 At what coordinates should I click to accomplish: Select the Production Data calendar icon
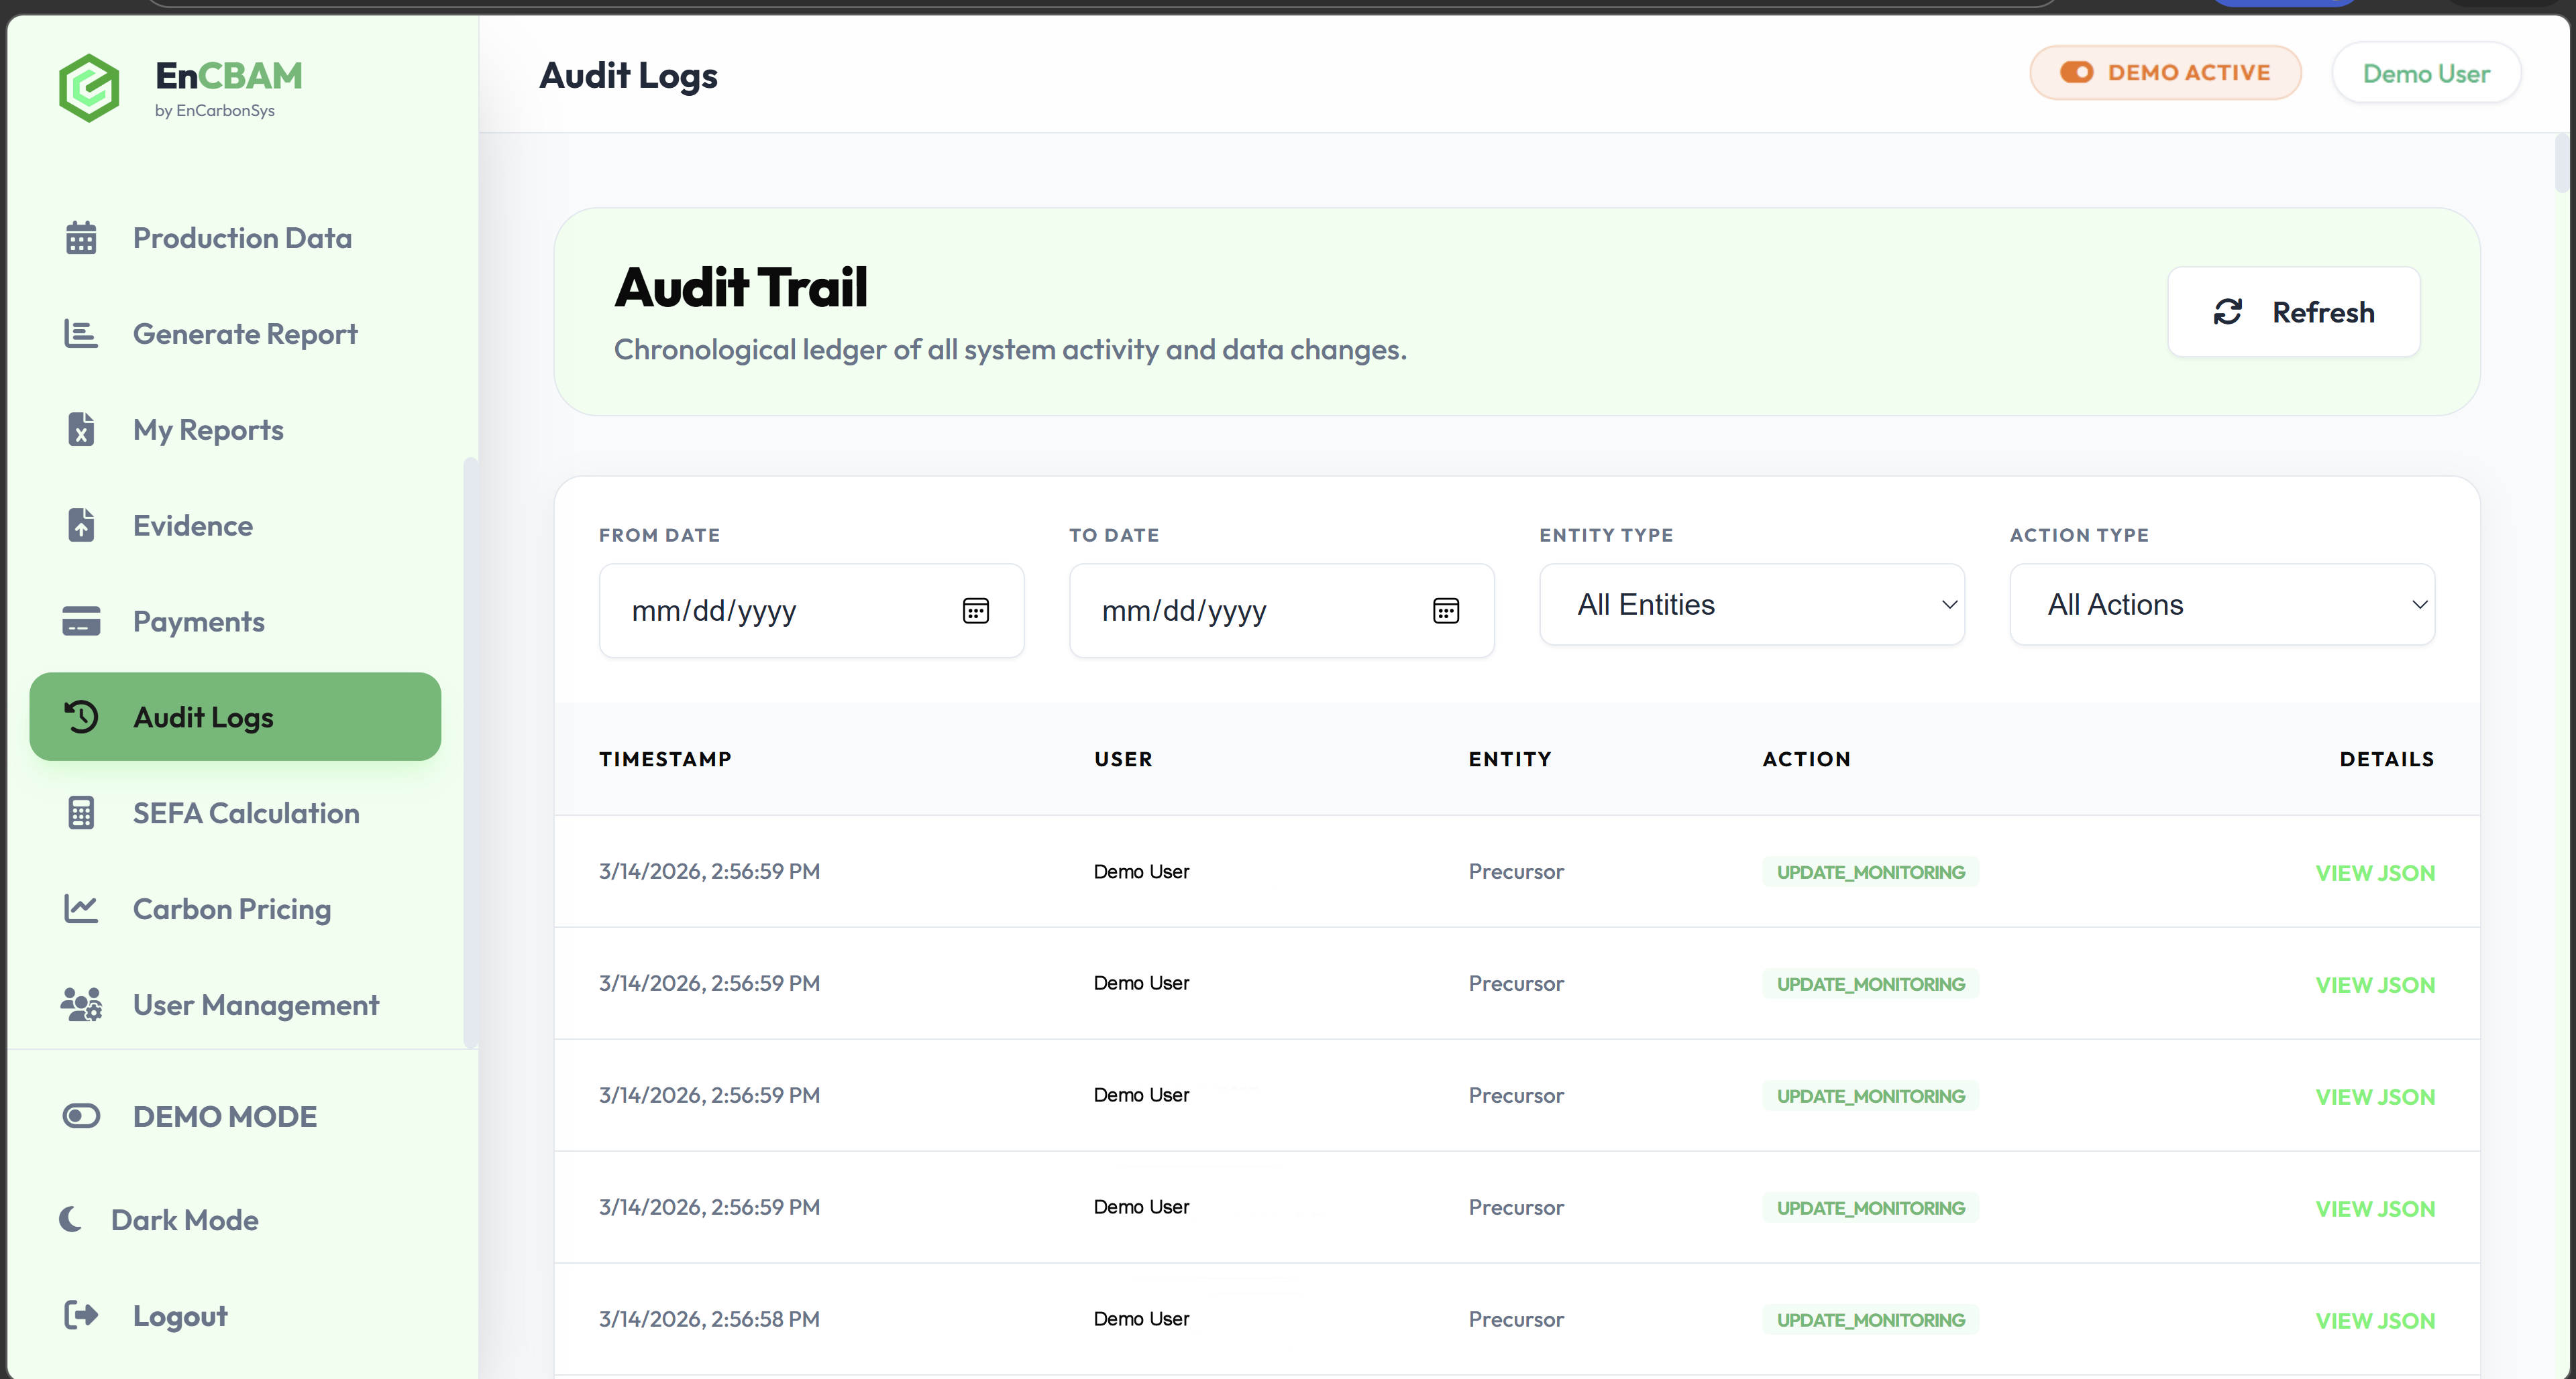81,237
